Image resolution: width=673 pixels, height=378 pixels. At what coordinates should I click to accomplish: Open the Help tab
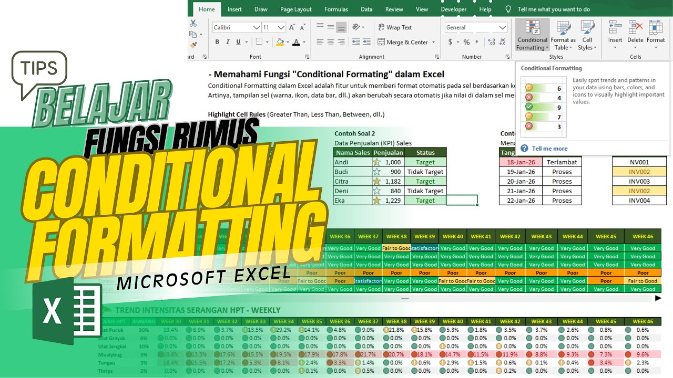click(485, 9)
